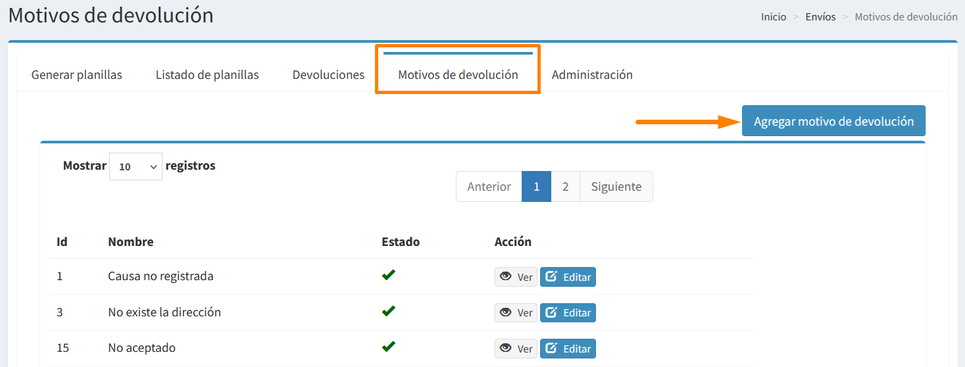This screenshot has width=965, height=367.
Task: Edit the No aceptado record
Action: pos(568,348)
